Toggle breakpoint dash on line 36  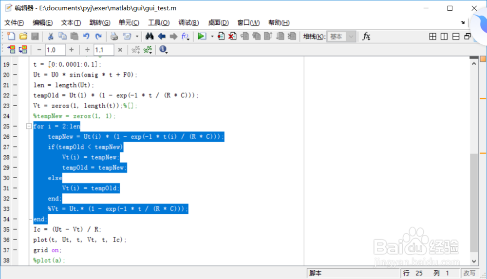pyautogui.click(x=15, y=240)
